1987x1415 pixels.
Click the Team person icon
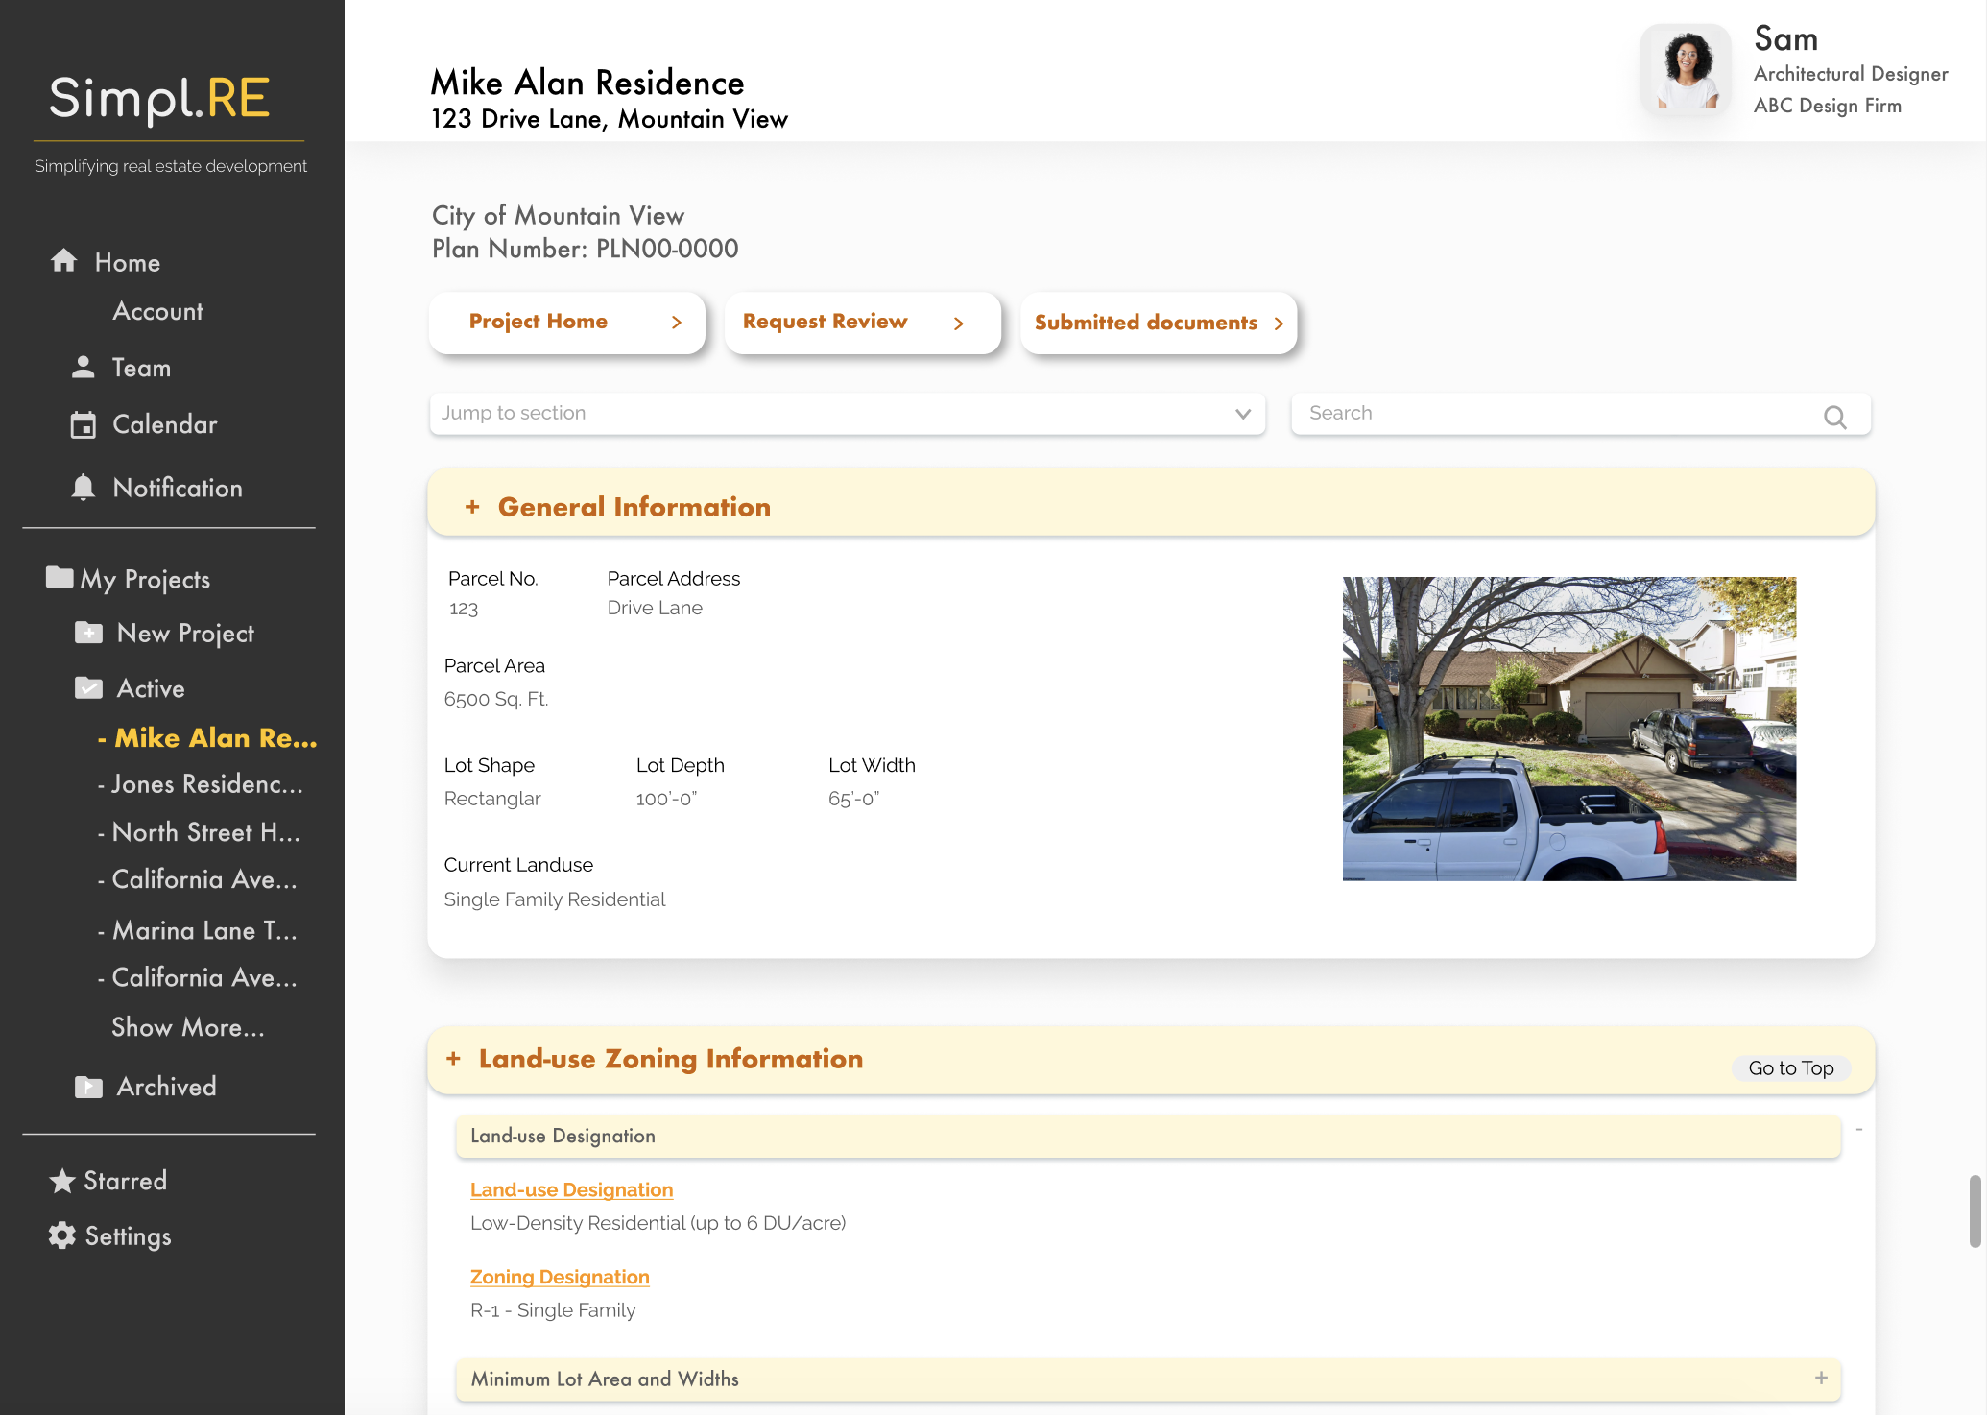(84, 367)
